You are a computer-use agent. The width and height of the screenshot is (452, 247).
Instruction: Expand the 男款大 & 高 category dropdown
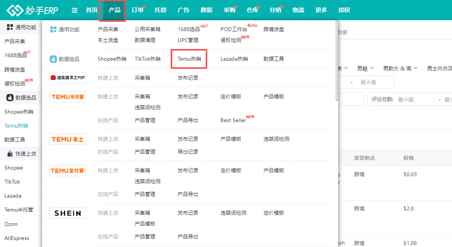tap(400, 68)
